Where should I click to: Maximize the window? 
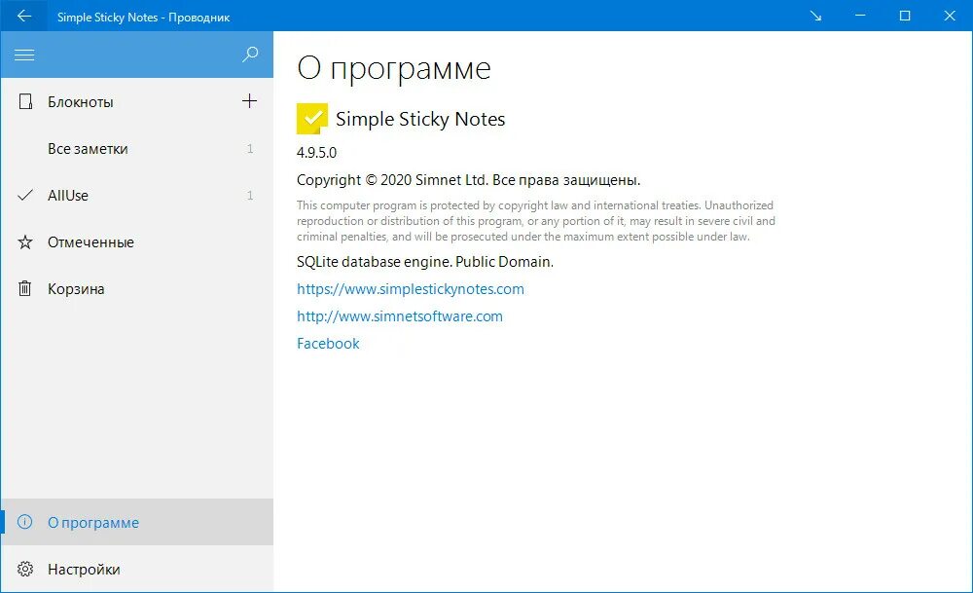pyautogui.click(x=905, y=17)
